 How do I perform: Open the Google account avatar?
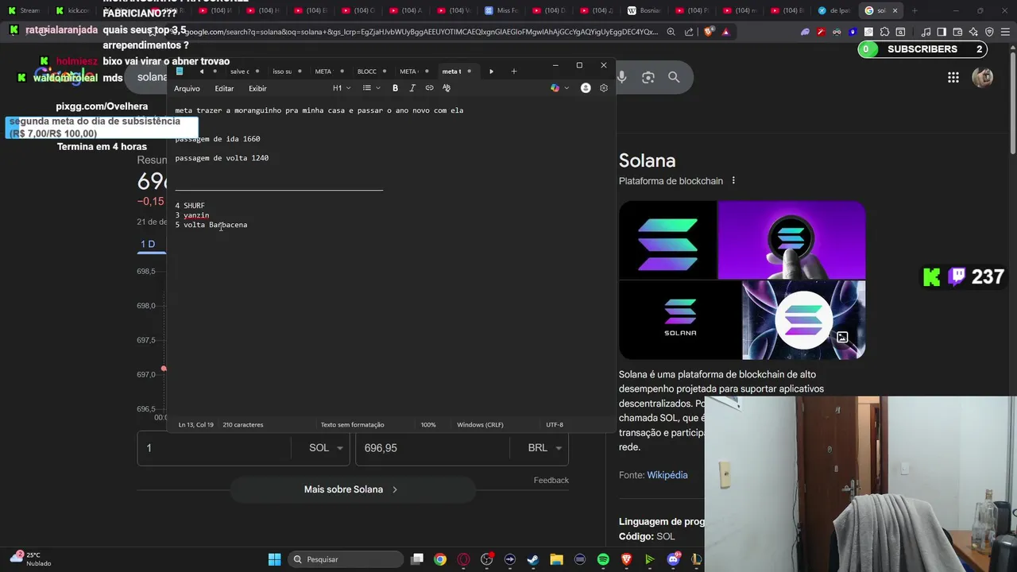click(x=983, y=77)
